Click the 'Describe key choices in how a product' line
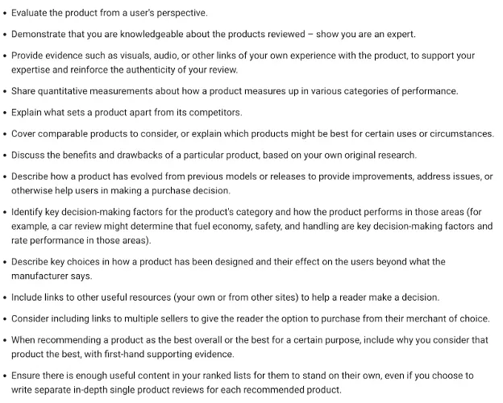 point(228,262)
